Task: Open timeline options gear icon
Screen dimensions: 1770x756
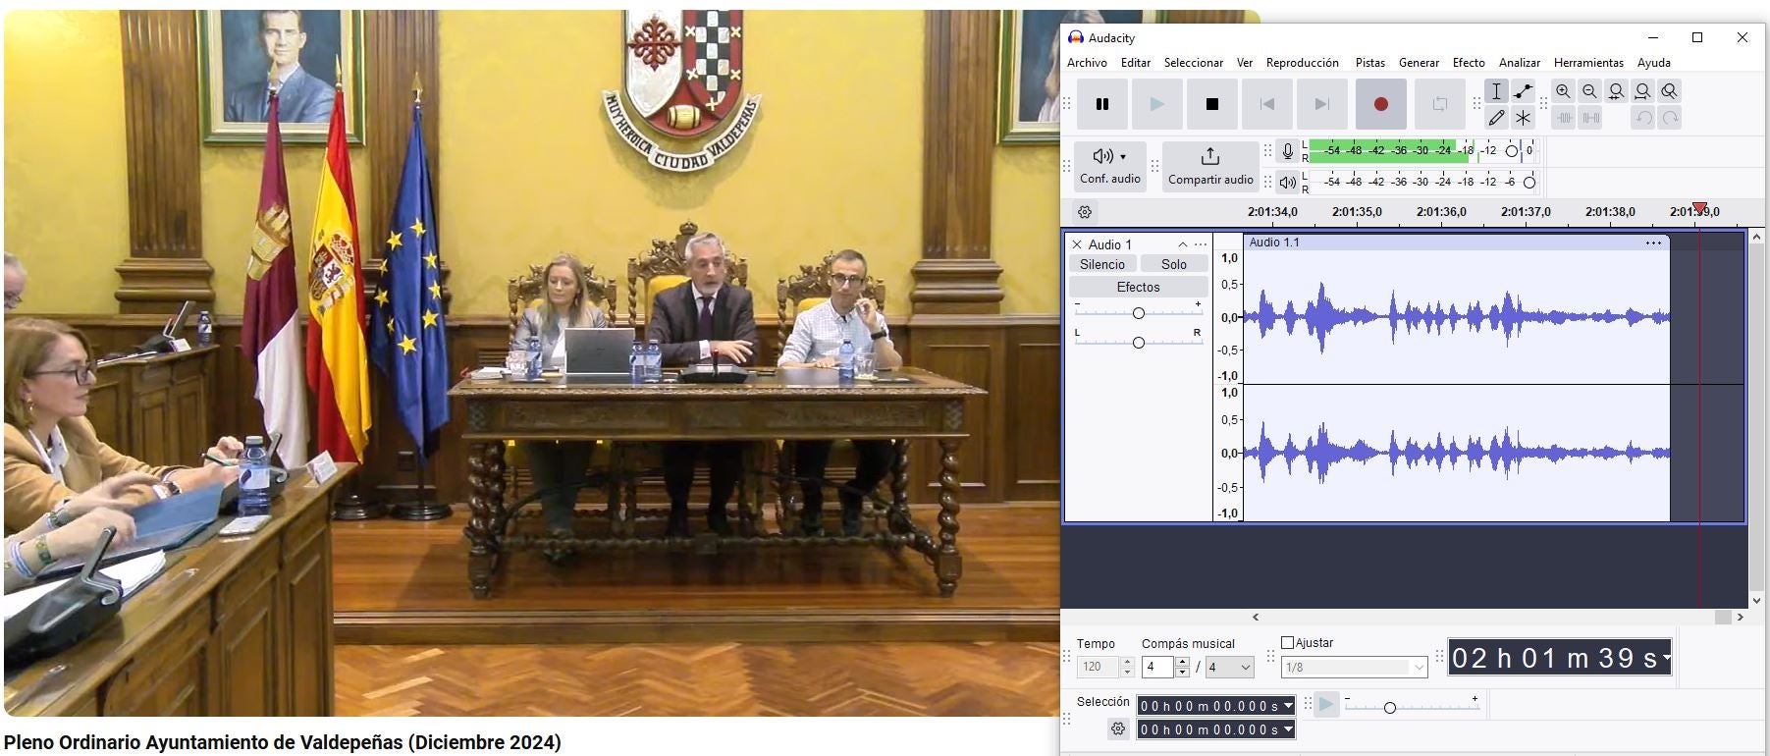Action: coord(1085,212)
